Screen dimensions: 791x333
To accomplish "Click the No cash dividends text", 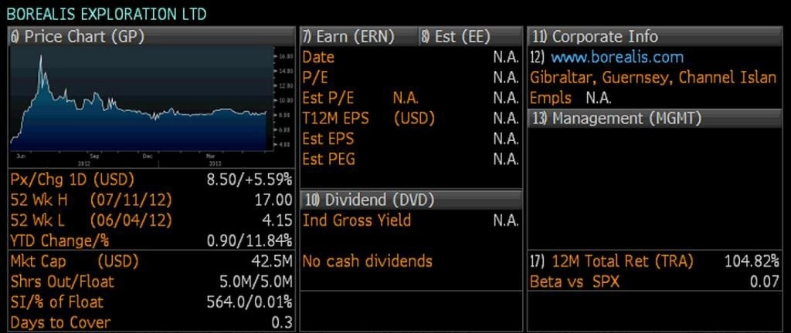I will coord(367,261).
